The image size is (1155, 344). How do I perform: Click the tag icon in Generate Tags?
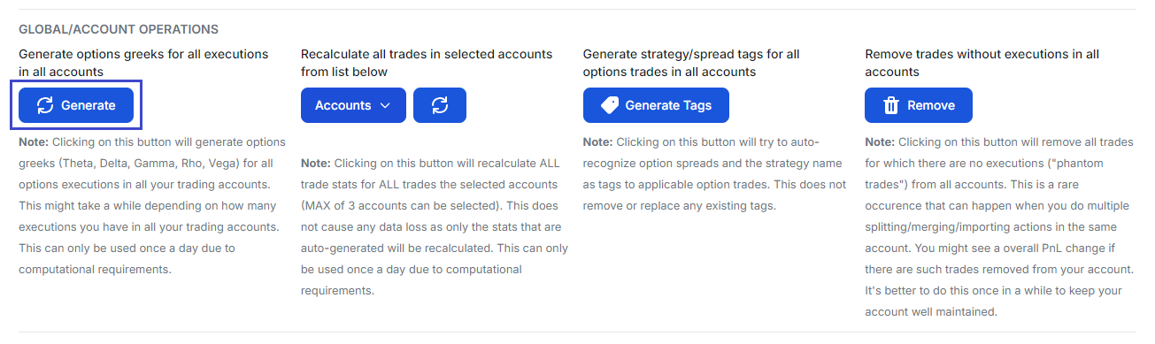(x=609, y=105)
